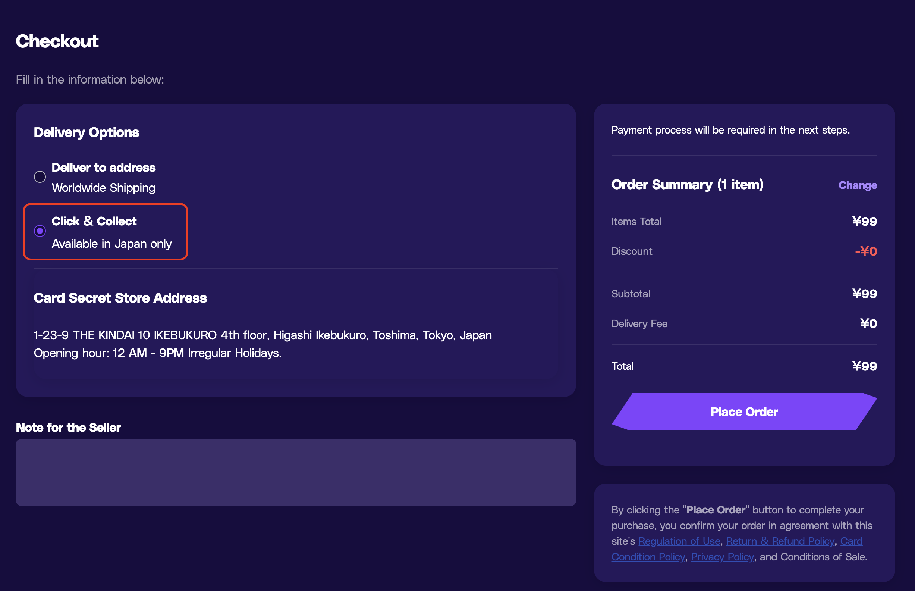Open the Privacy Policy link
The image size is (915, 591).
[722, 557]
